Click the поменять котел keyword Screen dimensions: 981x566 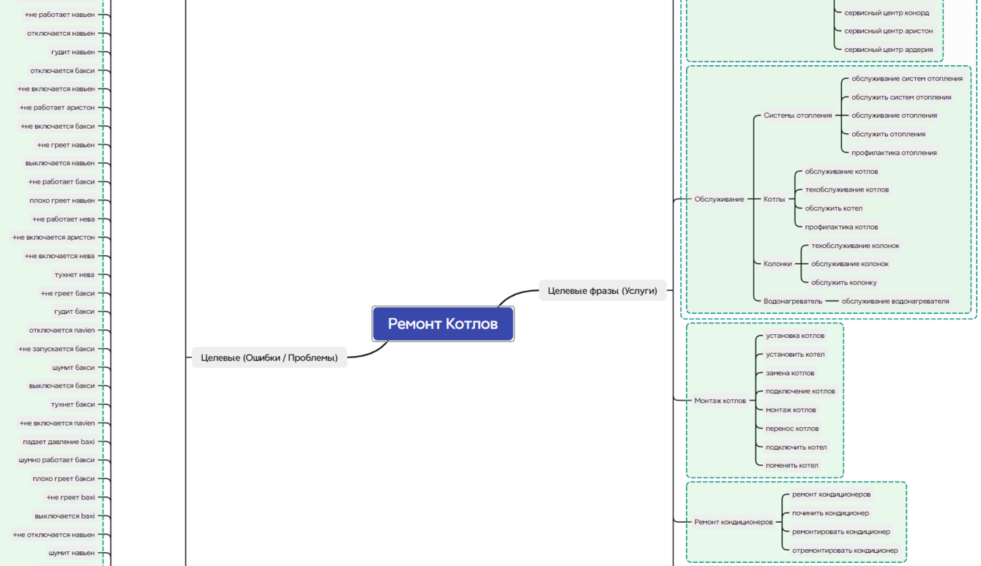tap(792, 465)
